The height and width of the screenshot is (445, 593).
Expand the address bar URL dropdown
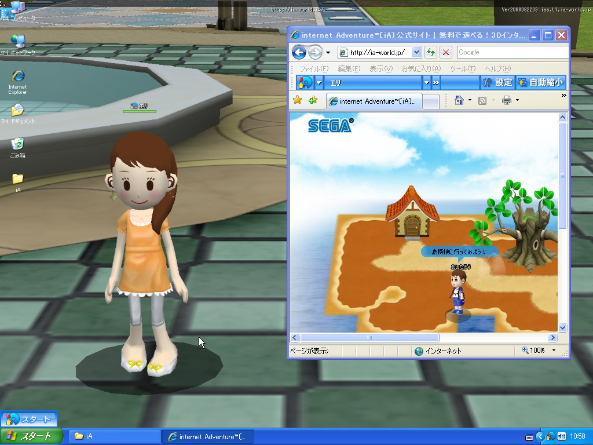tap(416, 53)
